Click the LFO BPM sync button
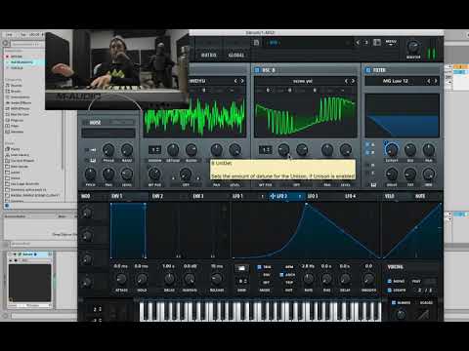Viewport: 469px width, 351px height. coord(289,267)
